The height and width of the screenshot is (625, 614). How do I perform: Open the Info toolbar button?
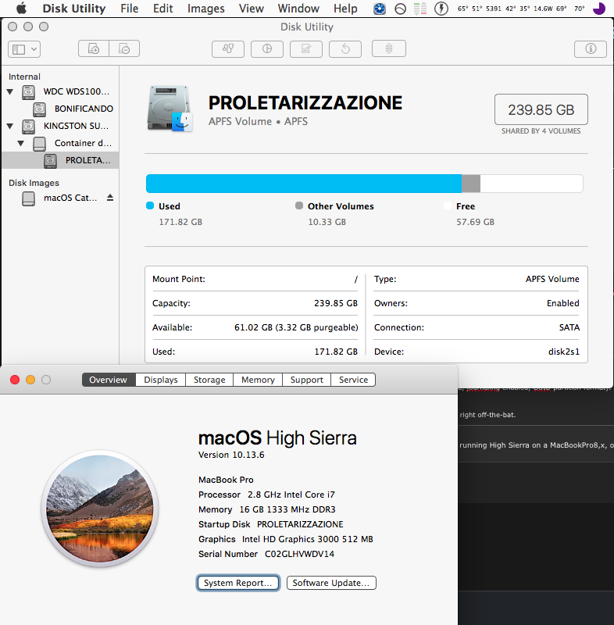(x=591, y=48)
